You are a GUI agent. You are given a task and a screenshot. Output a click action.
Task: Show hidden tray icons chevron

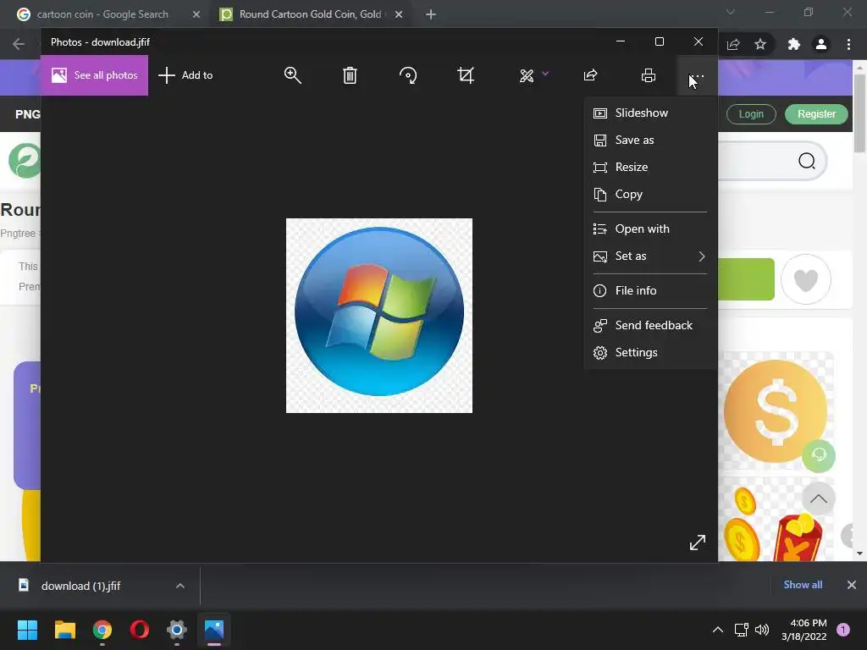tap(718, 630)
